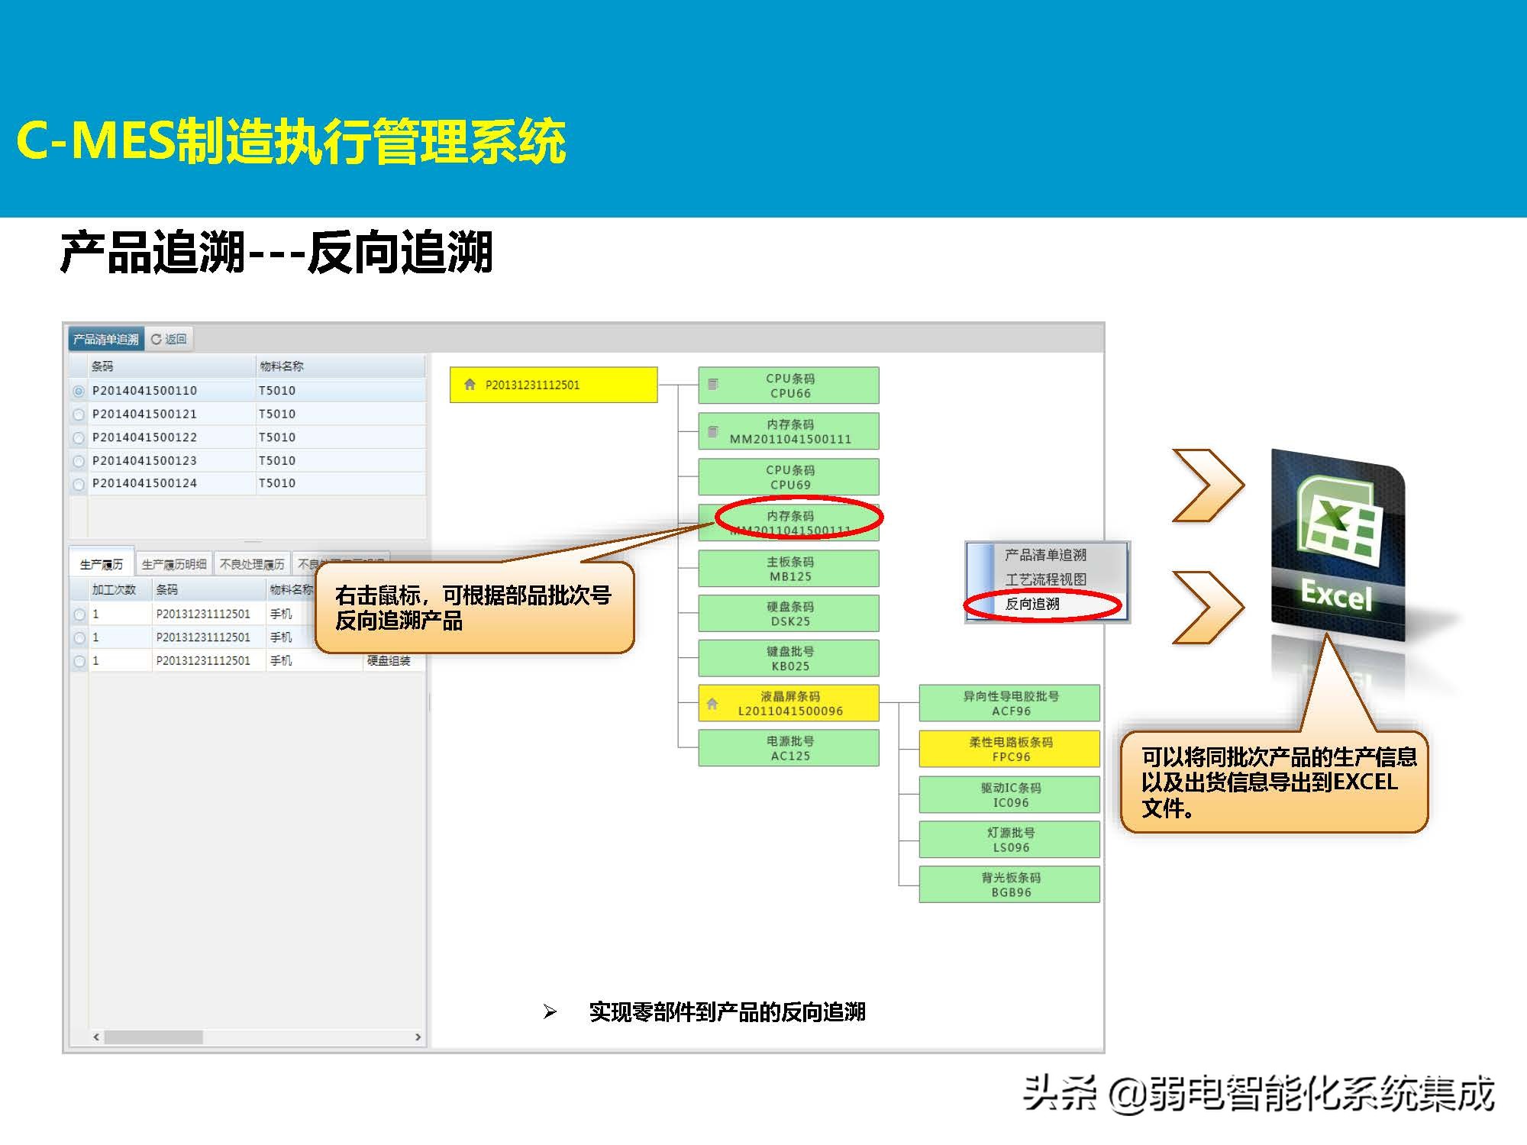Select radio of row with 硬盘组装
1527x1145 pixels.
click(x=79, y=661)
